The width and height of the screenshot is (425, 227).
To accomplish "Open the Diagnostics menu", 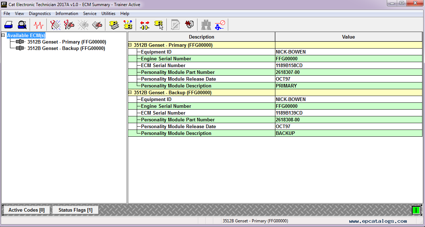I will coord(40,14).
